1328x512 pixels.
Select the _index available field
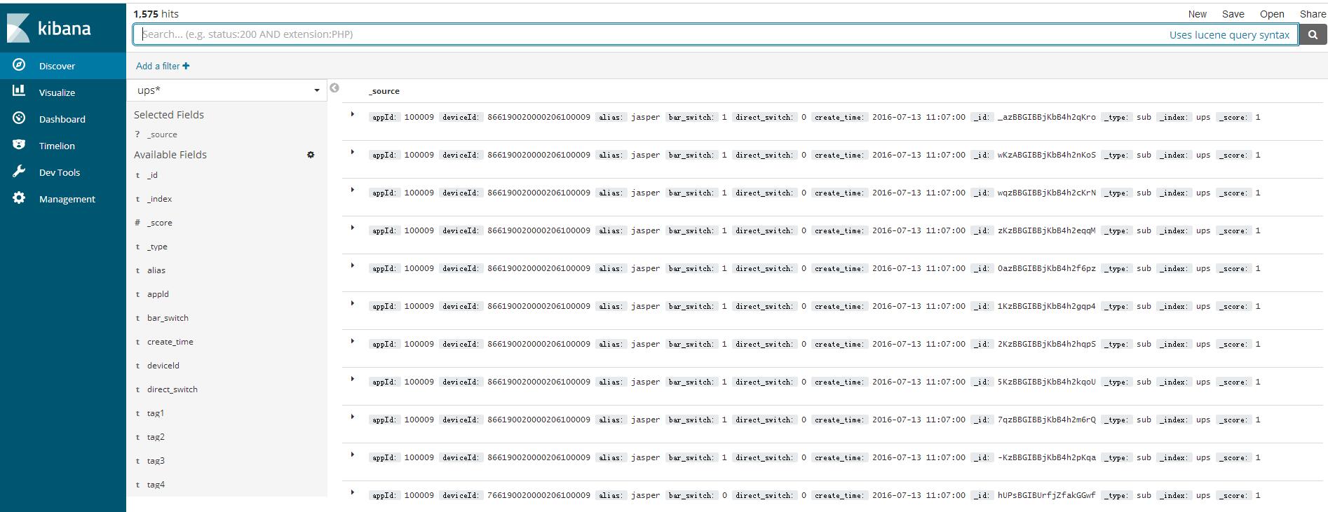pyautogui.click(x=159, y=199)
